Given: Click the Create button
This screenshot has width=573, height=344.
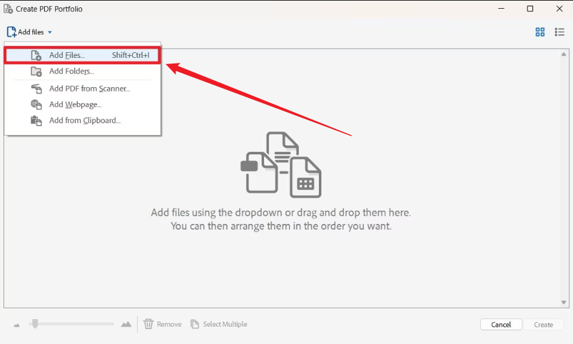Looking at the screenshot, I should pos(543,324).
